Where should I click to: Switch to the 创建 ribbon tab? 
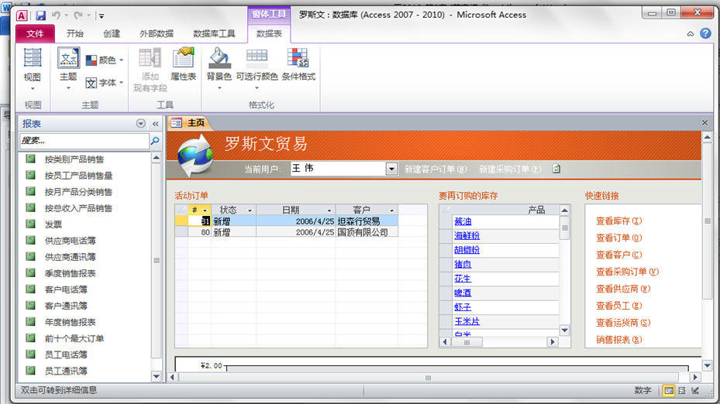tap(112, 33)
